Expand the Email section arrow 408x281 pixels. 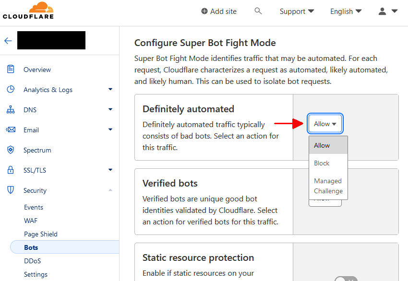pyautogui.click(x=110, y=129)
